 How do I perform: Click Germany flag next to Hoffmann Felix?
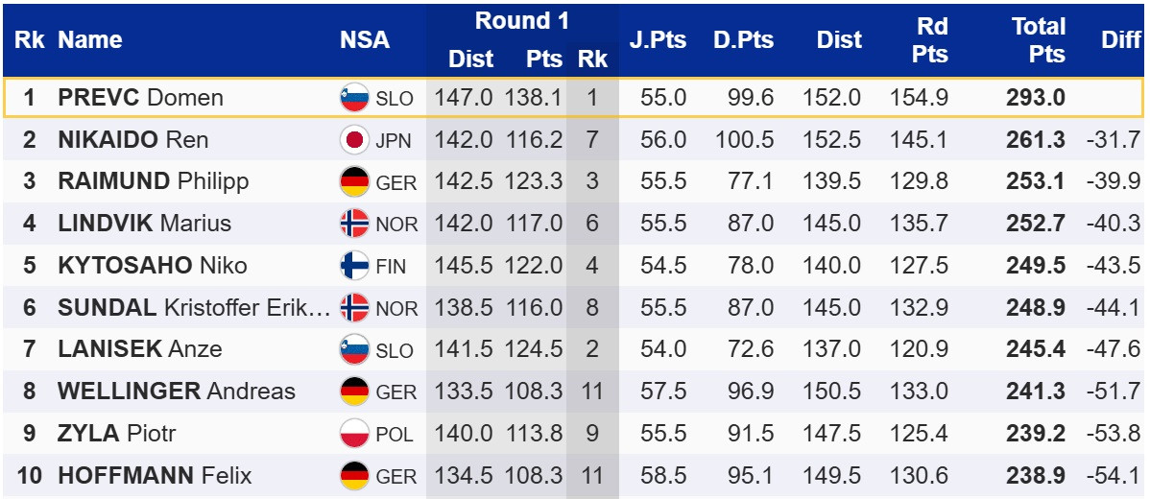click(x=354, y=475)
